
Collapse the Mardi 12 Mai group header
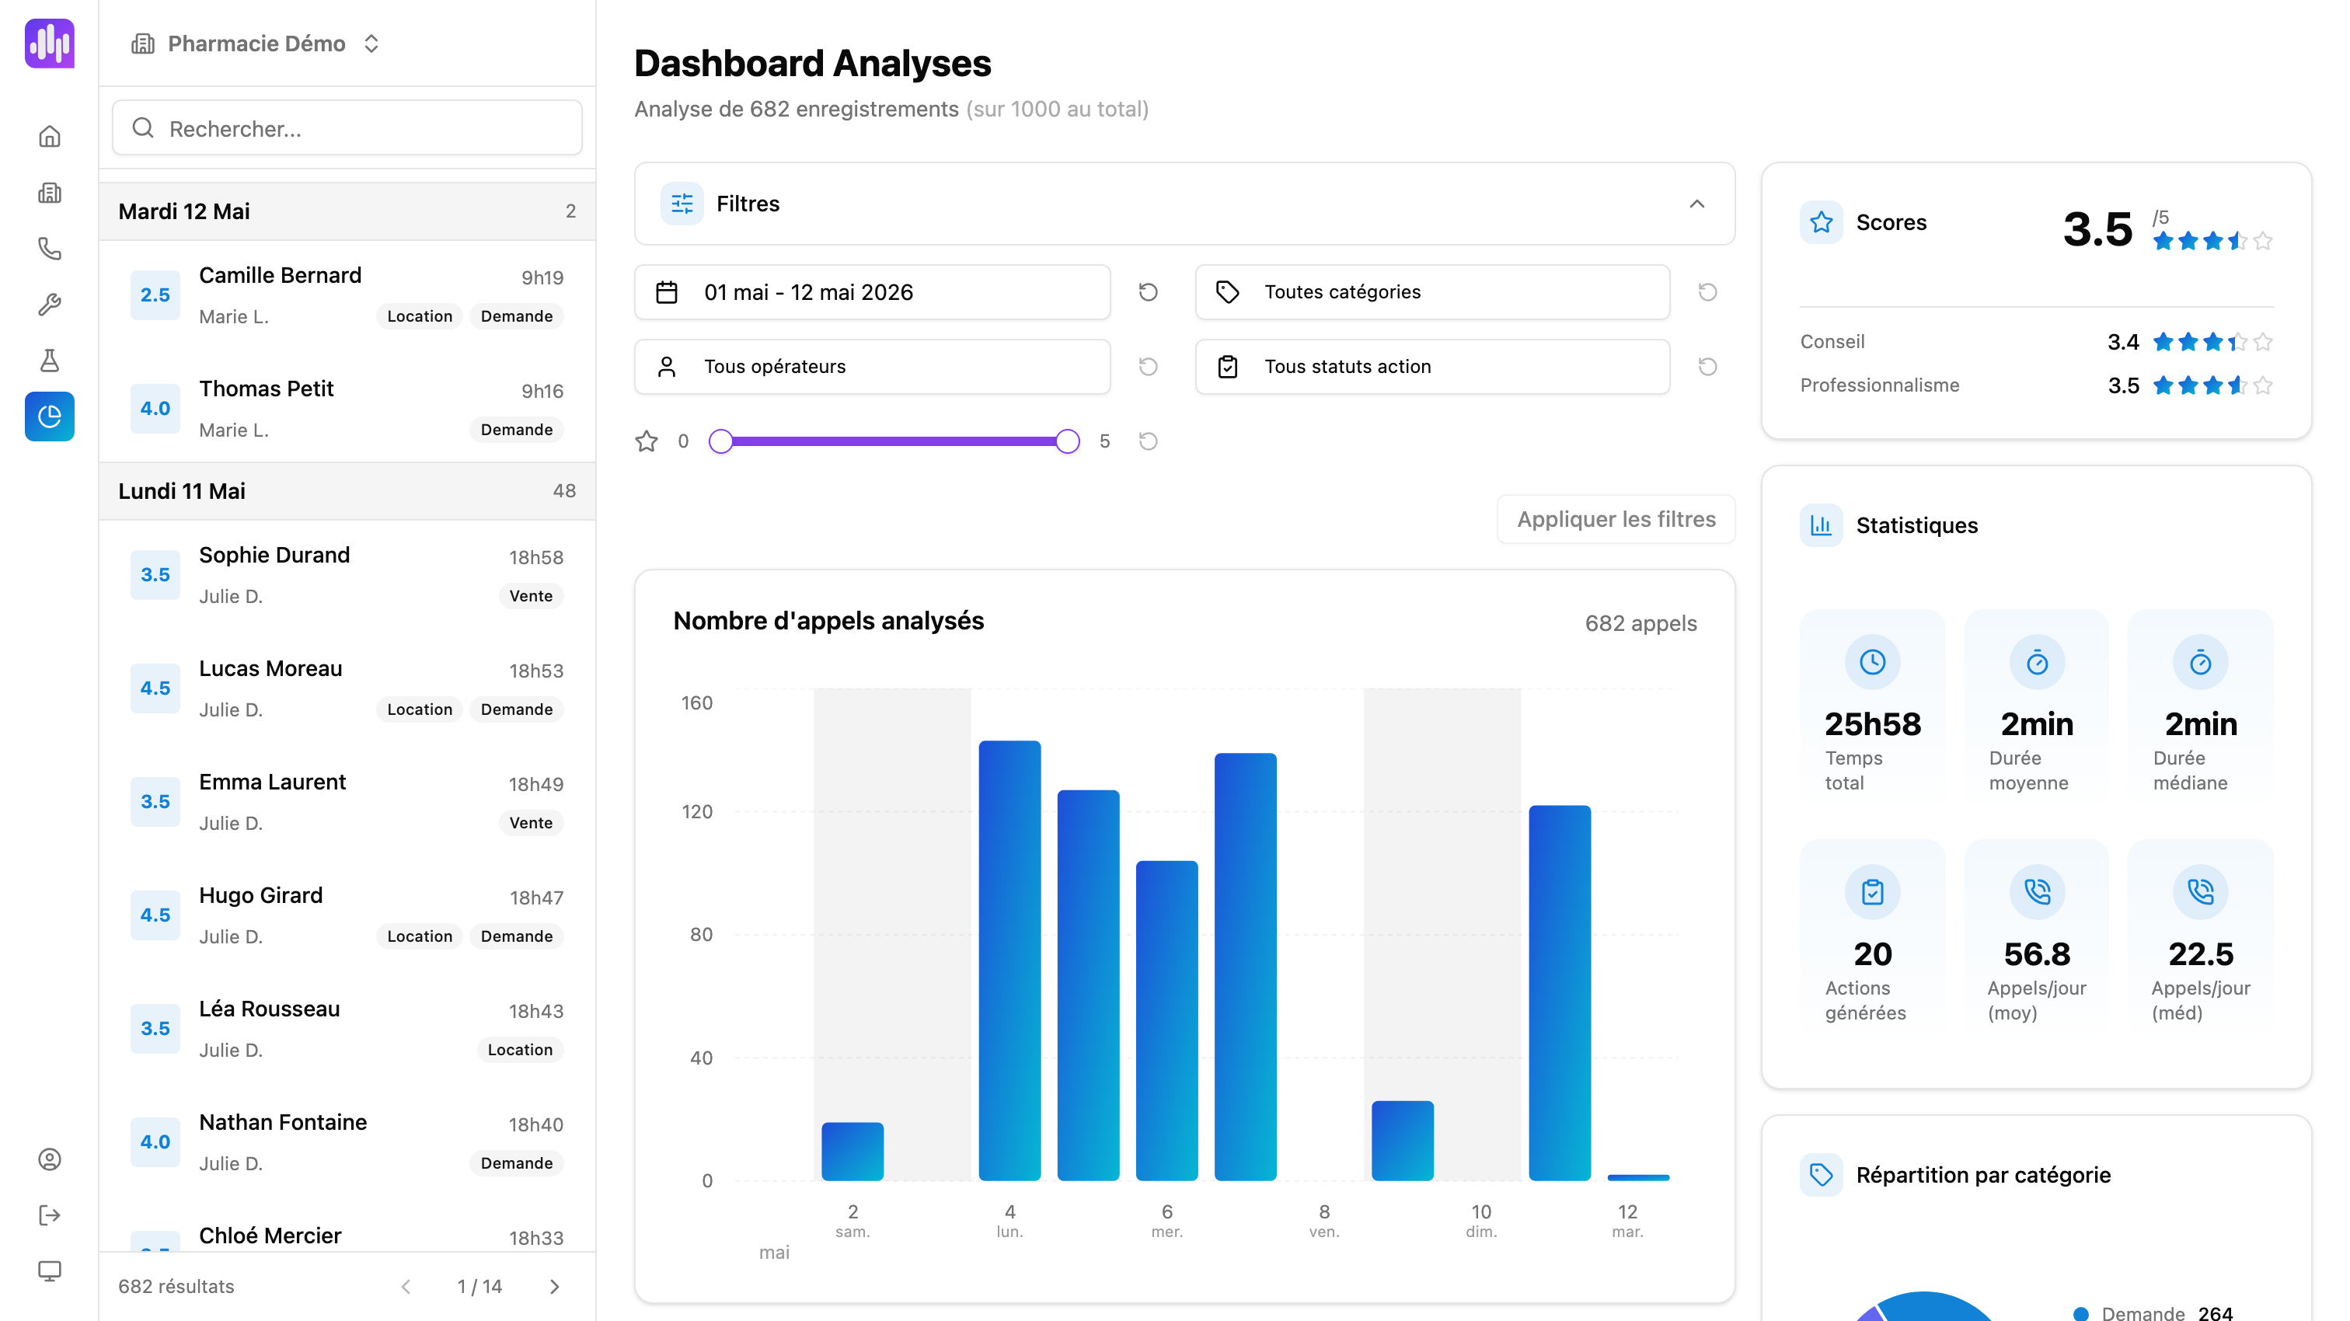pos(347,211)
